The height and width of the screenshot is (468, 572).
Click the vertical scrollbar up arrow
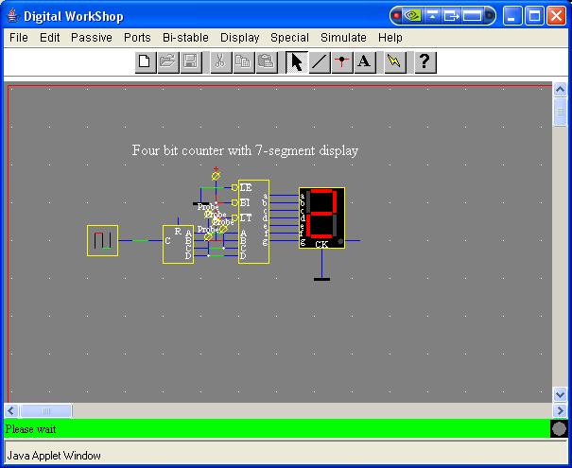coord(561,93)
